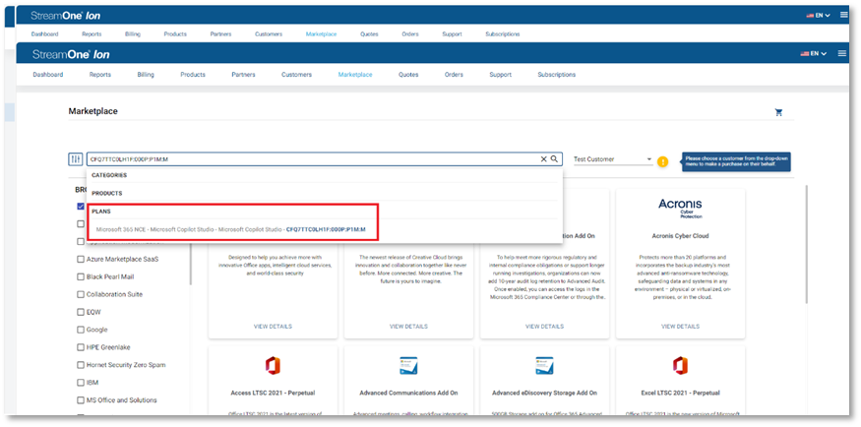Open Dashboard in the front window nav
This screenshot has width=861, height=427.
48,75
